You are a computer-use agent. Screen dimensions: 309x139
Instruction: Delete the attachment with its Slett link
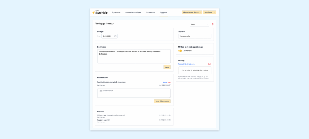209,64
